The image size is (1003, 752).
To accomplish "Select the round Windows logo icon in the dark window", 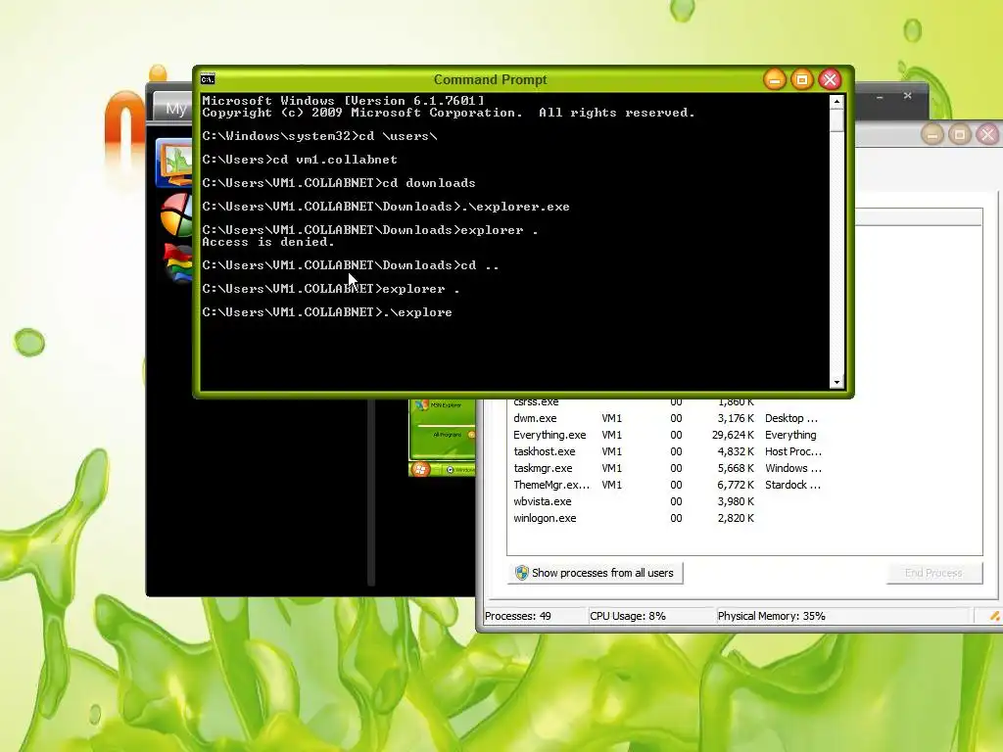I will click(x=176, y=214).
